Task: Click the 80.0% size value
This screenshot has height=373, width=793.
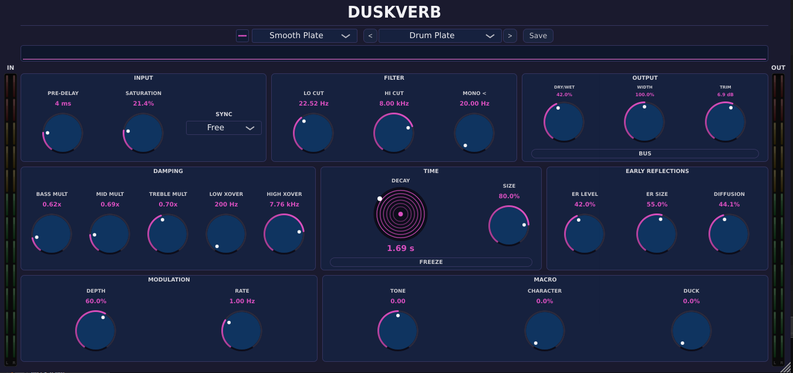Action: pyautogui.click(x=509, y=196)
